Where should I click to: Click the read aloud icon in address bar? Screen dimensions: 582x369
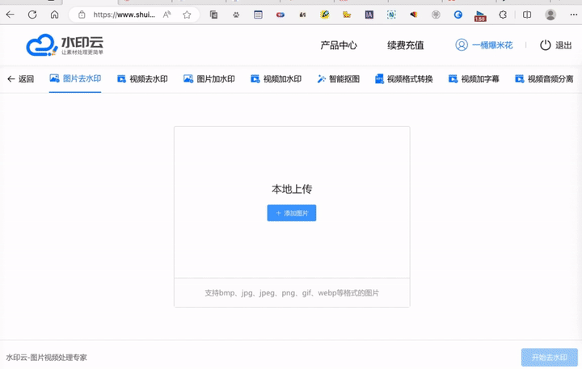tap(167, 15)
